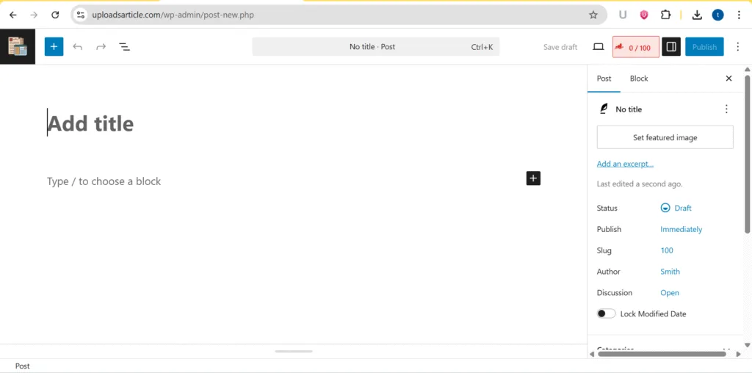Open the laptop preview view icon
This screenshot has height=373, width=752.
[x=598, y=46]
